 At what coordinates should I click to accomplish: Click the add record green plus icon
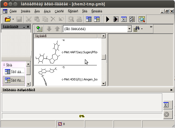[39, 29]
